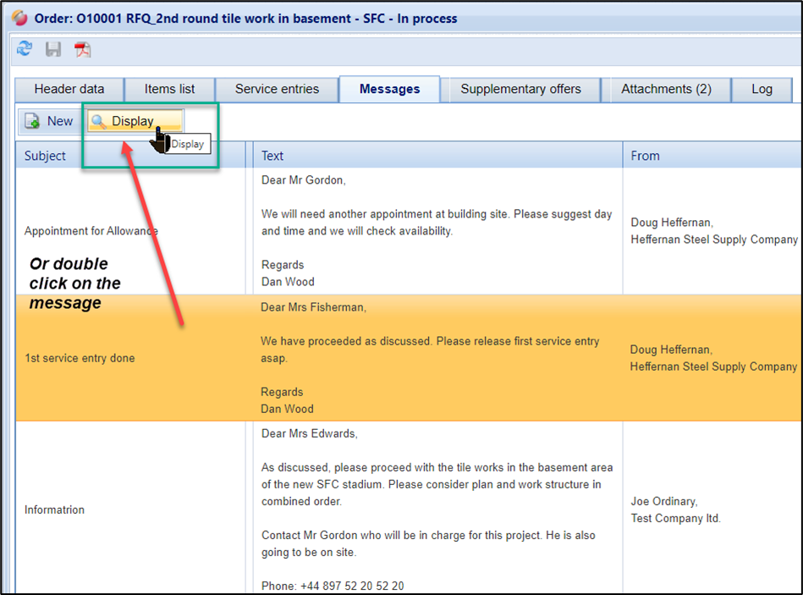The width and height of the screenshot is (803, 595).
Task: Open the Items list tab
Action: pos(169,89)
